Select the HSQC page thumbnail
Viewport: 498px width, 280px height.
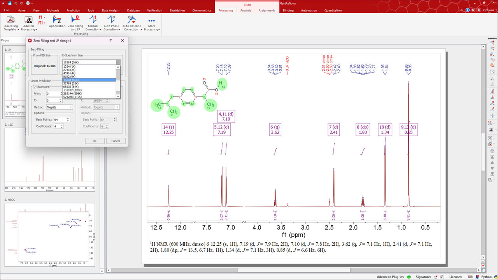pos(50,234)
